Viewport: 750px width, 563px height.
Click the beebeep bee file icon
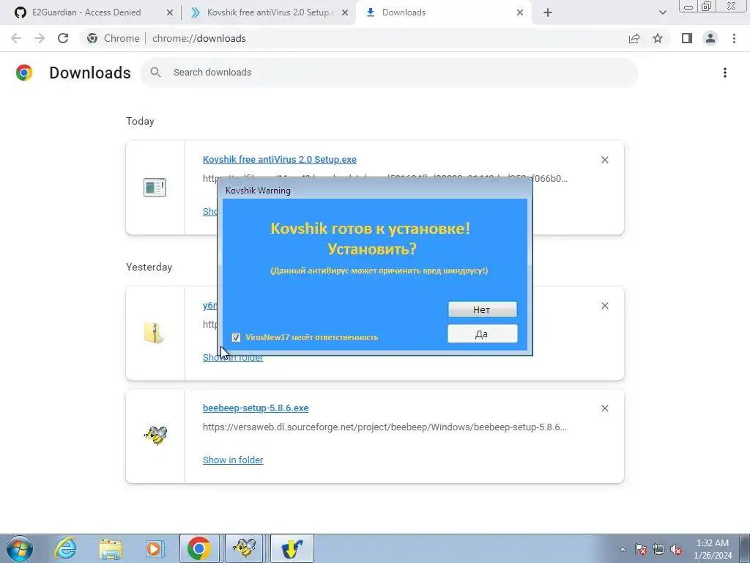[x=155, y=435]
